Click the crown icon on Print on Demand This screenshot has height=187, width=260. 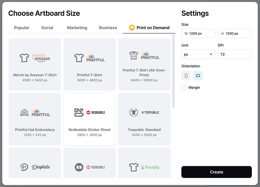[x=132, y=27]
